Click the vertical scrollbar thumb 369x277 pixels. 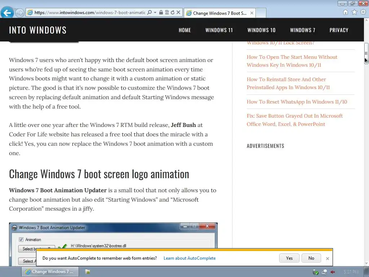point(366,53)
